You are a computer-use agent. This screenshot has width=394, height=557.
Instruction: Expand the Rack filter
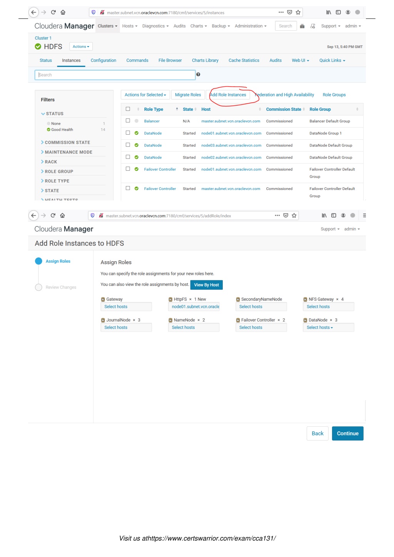tap(49, 162)
